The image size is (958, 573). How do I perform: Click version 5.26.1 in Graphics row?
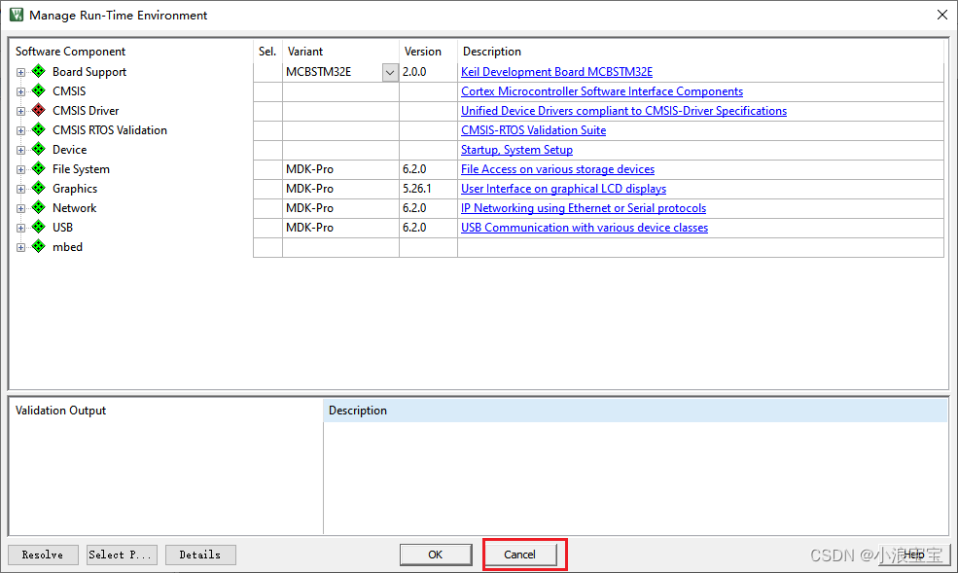(417, 189)
